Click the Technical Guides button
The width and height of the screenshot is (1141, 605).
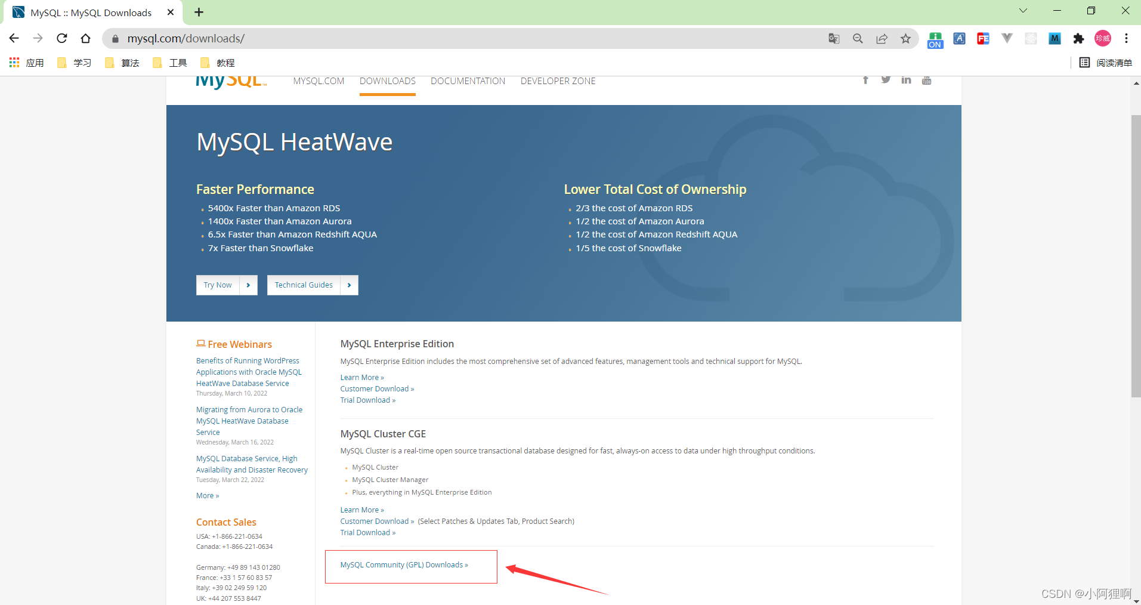click(x=313, y=285)
